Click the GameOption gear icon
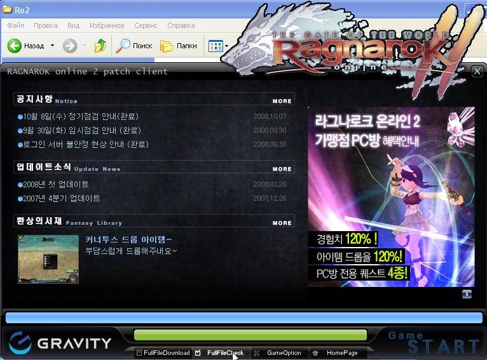487x360 pixels. point(257,353)
